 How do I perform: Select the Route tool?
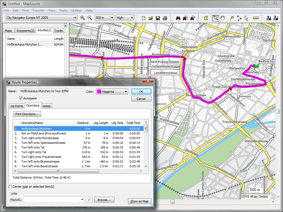[x=239, y=18]
